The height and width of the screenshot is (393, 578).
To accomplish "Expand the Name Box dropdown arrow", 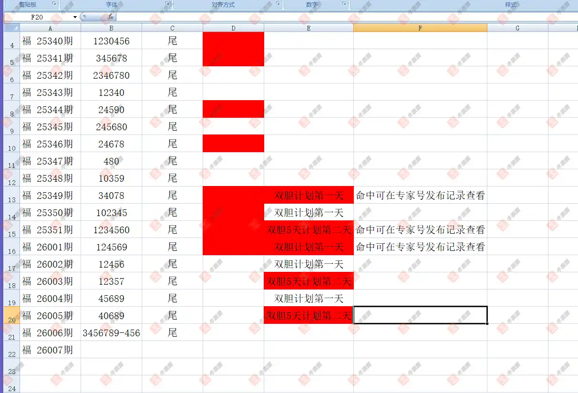I will point(75,17).
